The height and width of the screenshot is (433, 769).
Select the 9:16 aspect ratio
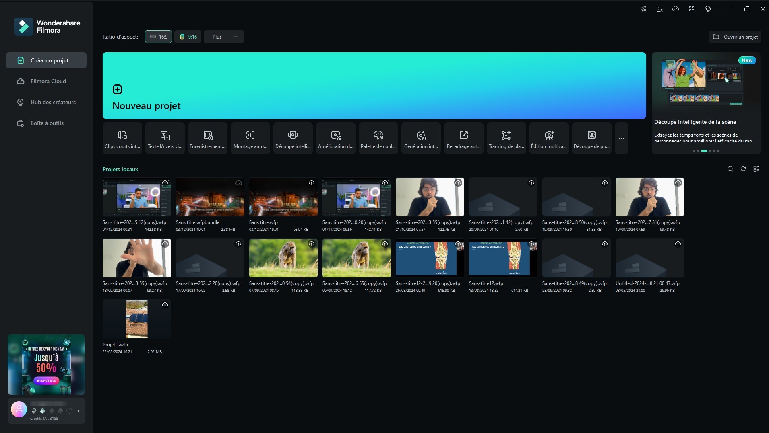[x=188, y=37]
